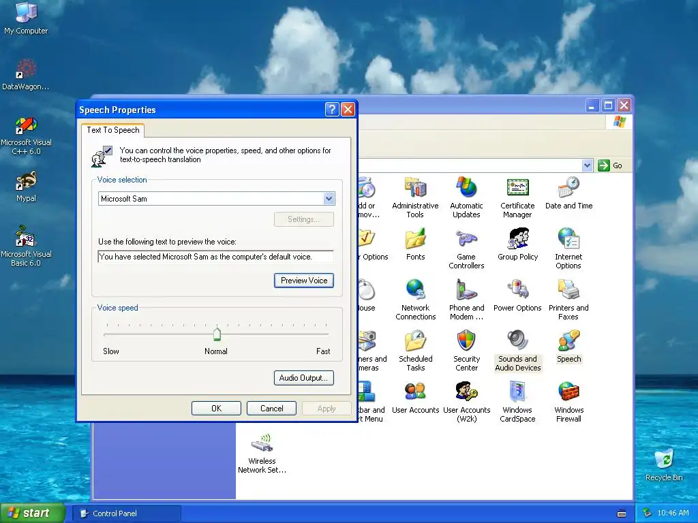Image resolution: width=698 pixels, height=523 pixels.
Task: Maximize the Control Panel window
Action: click(608, 106)
